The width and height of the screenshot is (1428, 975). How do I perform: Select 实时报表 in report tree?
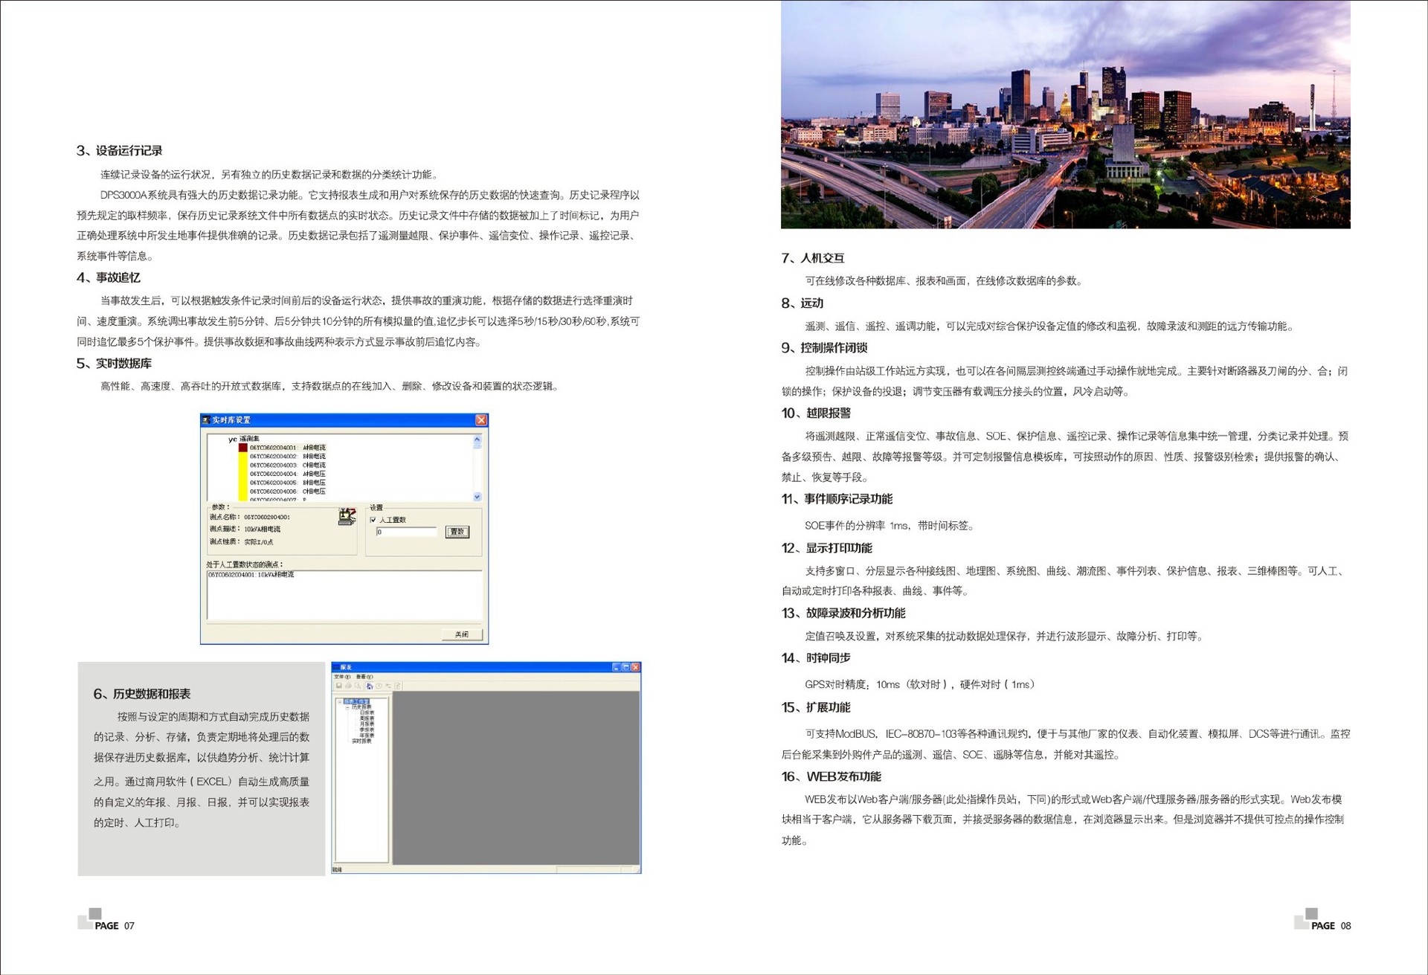pyautogui.click(x=361, y=741)
